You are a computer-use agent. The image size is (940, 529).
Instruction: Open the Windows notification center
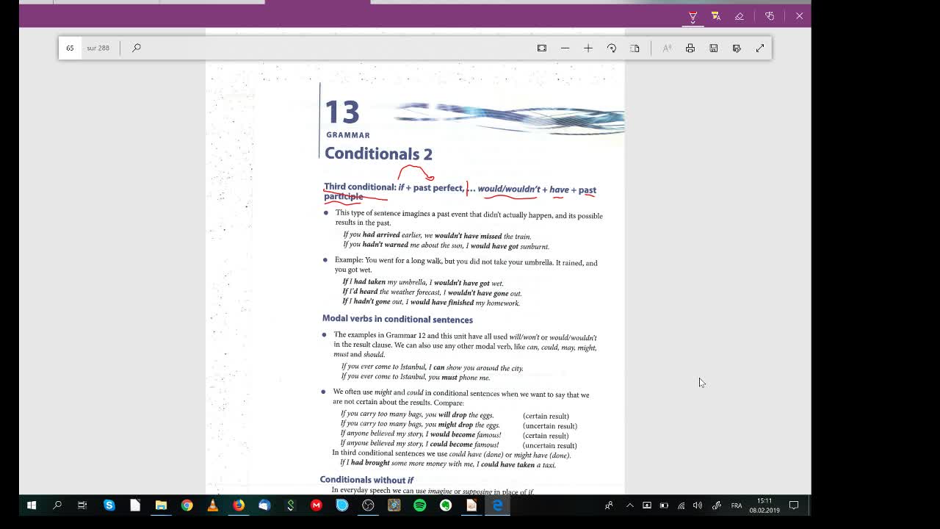click(x=794, y=505)
